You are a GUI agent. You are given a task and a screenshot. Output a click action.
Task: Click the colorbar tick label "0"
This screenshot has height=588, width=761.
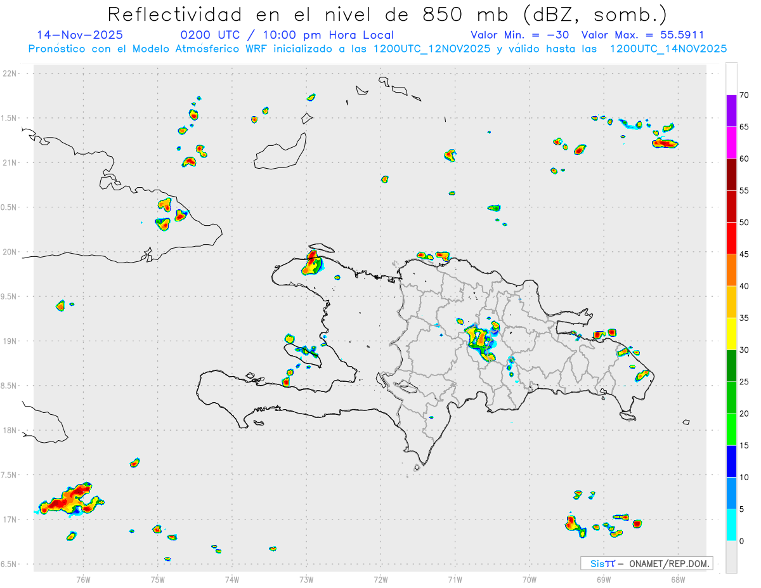(741, 541)
